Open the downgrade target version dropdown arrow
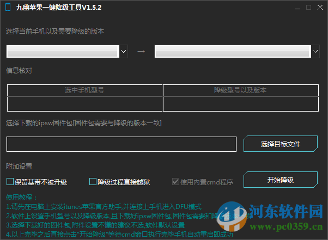328x240 pixels. click(315, 51)
